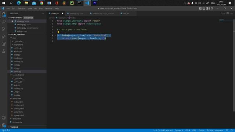Collapse the templates folder
The image size is (235, 132).
click(11, 99)
